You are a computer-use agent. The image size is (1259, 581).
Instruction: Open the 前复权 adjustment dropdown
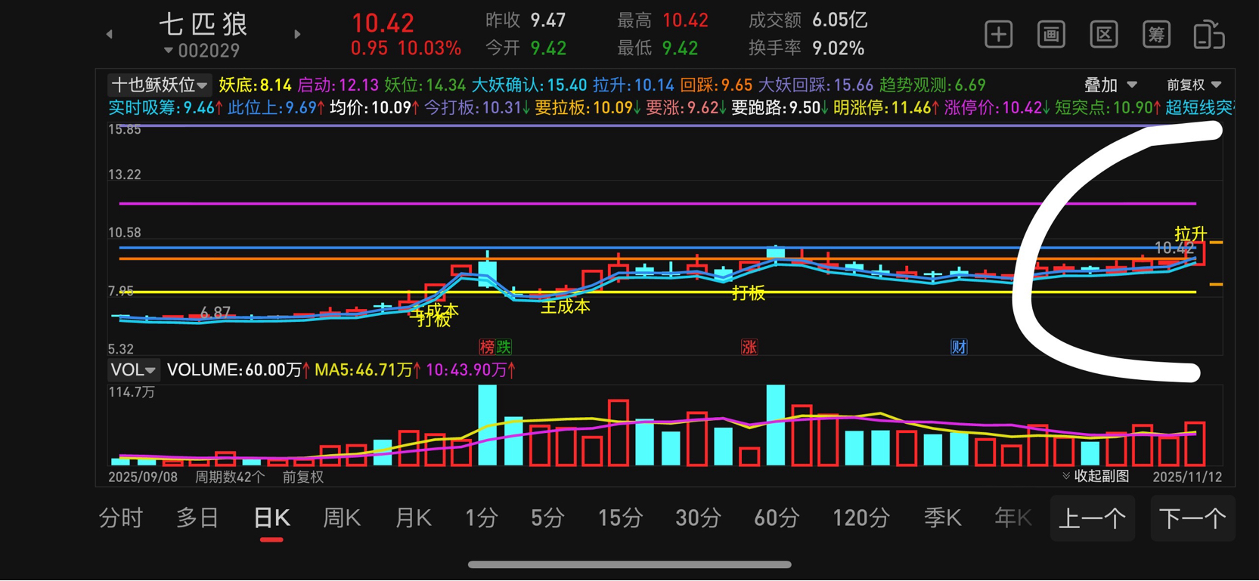point(1194,85)
